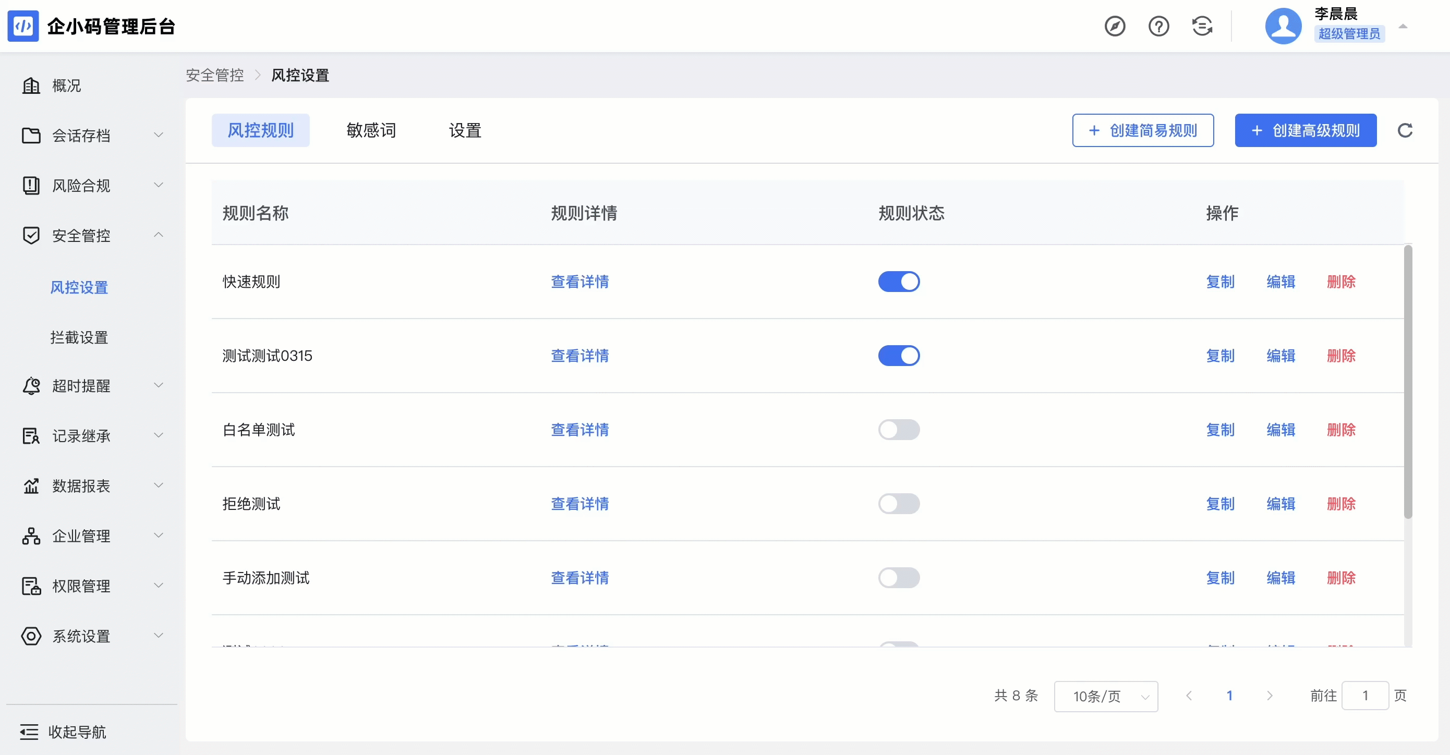Screen dimensions: 1450x755
Task: Expand the 超时提醒 menu chevron
Action: [x=159, y=385]
